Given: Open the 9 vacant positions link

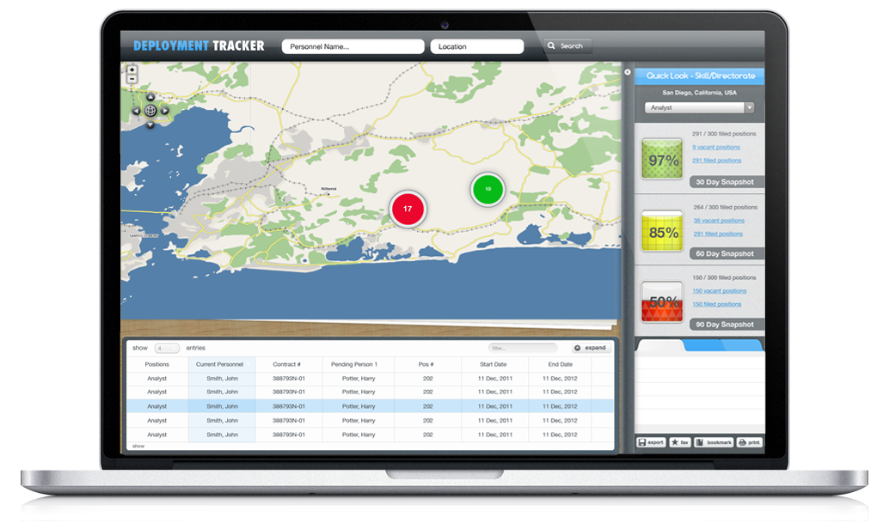Looking at the screenshot, I should coord(715,148).
